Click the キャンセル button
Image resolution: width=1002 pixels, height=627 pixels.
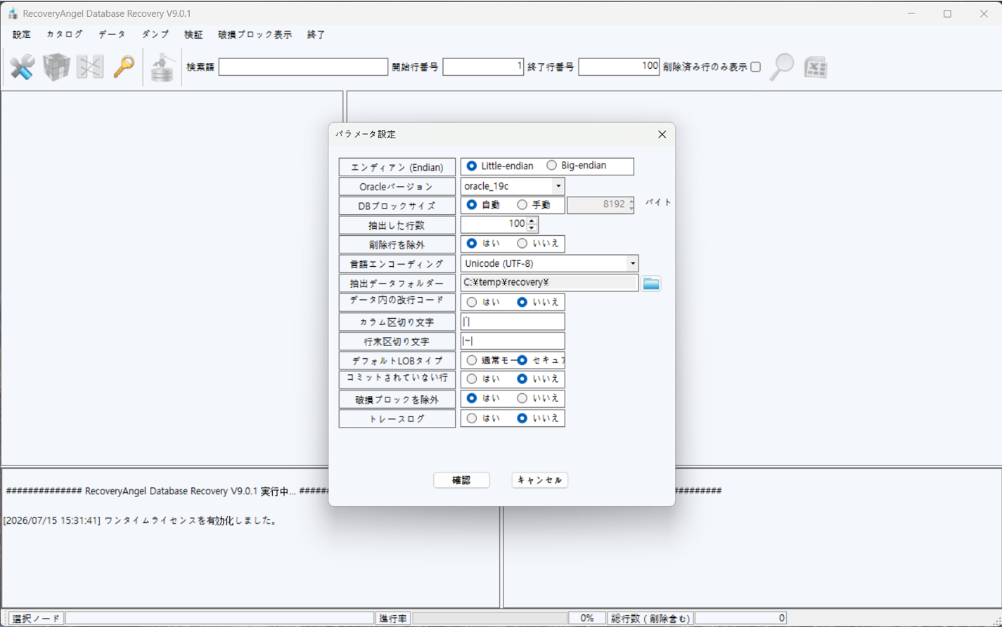coord(540,480)
